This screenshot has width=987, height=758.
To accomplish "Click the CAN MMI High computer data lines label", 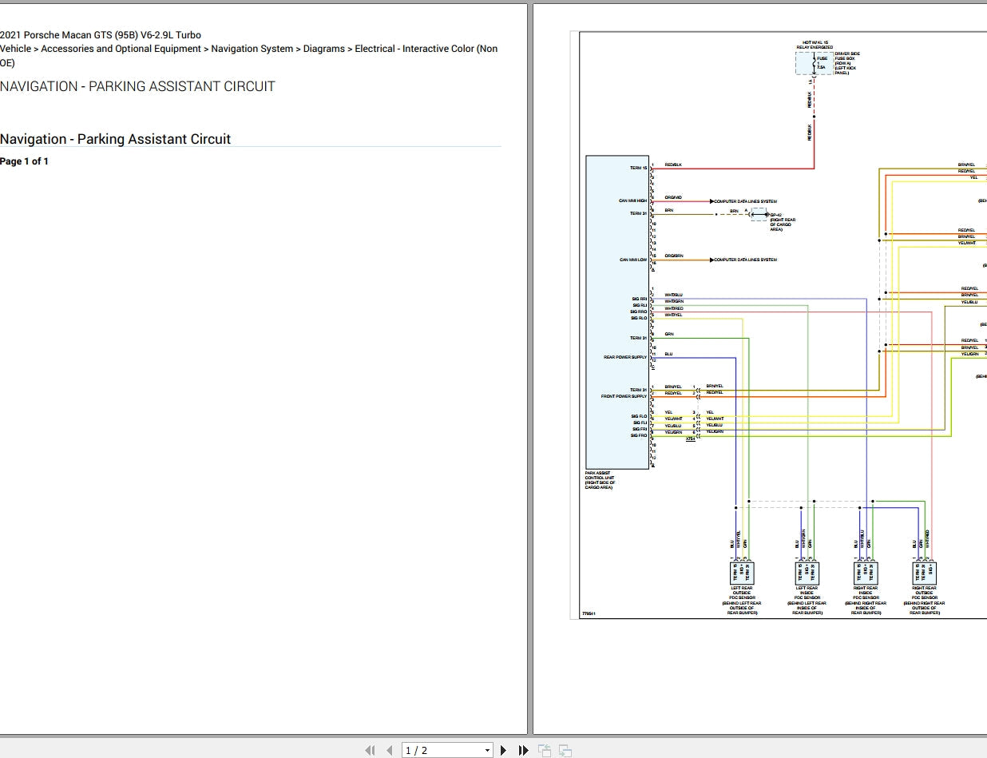I will [x=744, y=201].
